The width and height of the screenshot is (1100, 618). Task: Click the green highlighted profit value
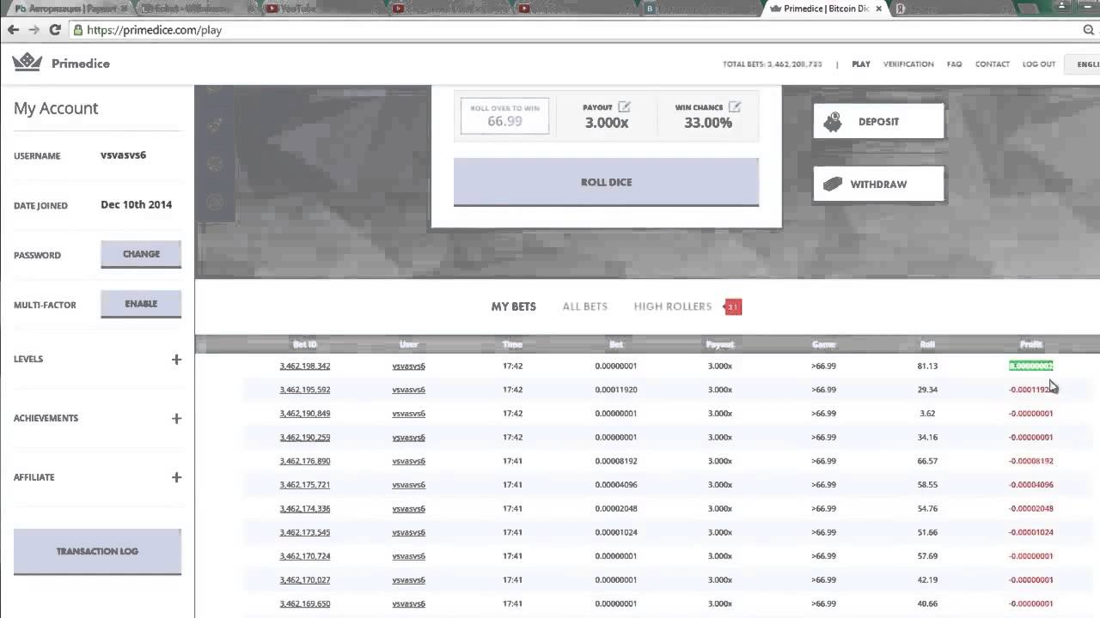pyautogui.click(x=1031, y=366)
